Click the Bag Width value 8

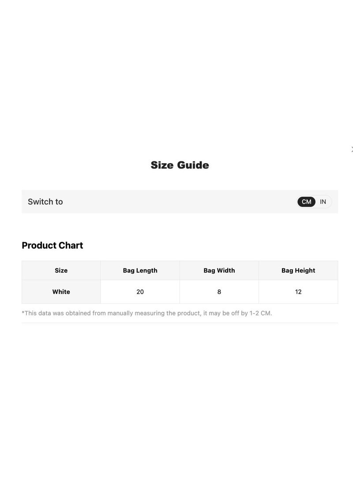click(219, 292)
